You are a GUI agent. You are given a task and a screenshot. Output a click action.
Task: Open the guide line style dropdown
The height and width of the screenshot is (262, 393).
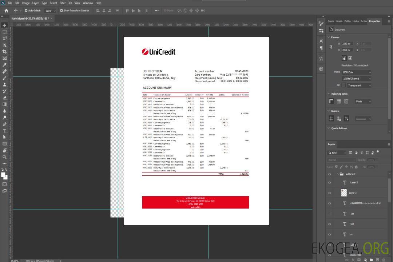pos(363,119)
